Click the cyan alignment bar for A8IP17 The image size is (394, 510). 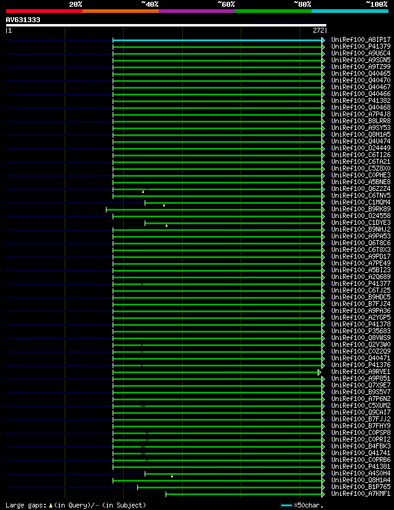[217, 40]
